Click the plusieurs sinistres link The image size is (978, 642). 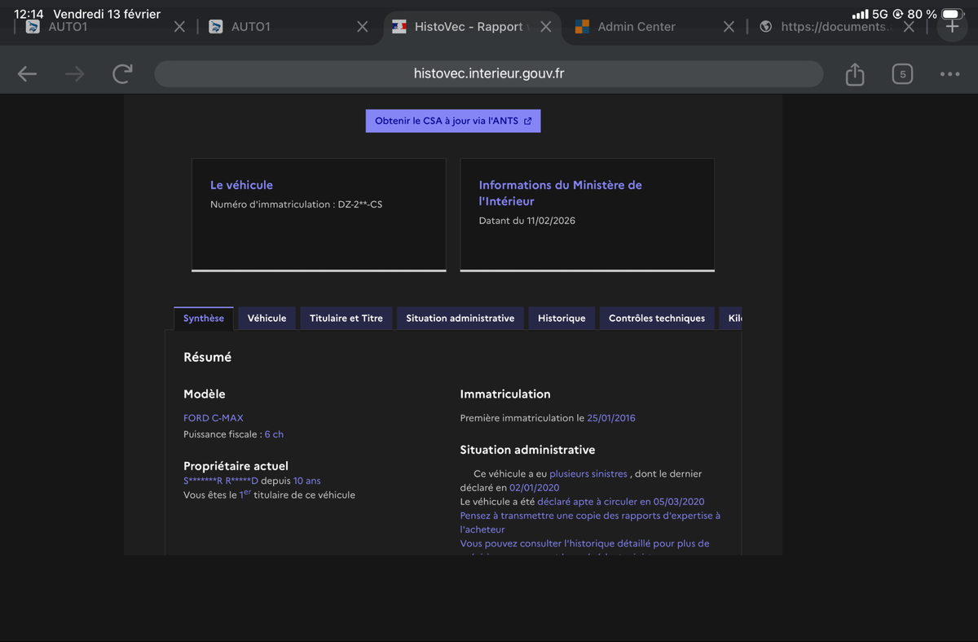(588, 473)
